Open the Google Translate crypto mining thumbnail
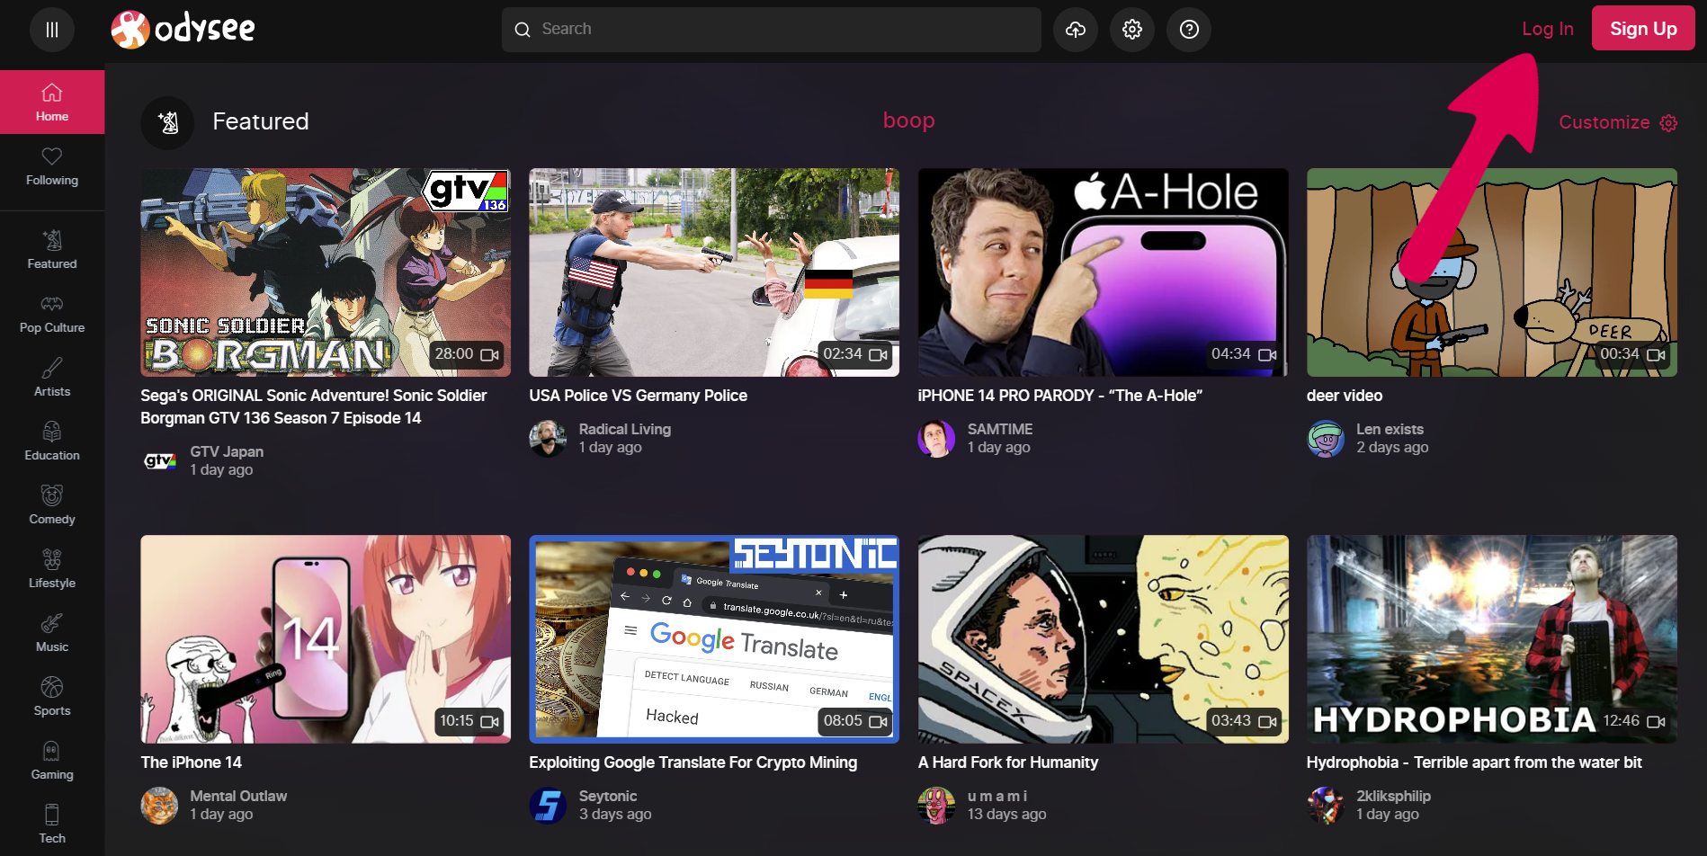 (x=714, y=639)
